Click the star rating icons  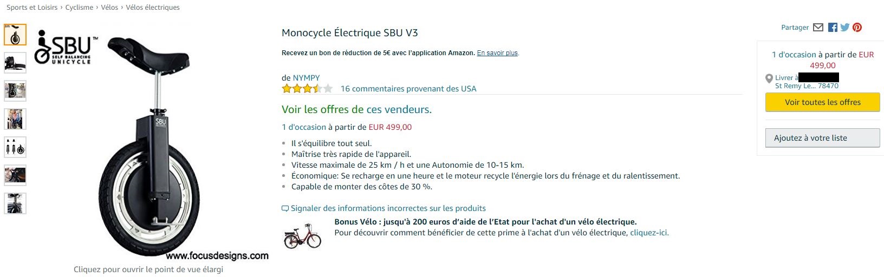(307, 89)
